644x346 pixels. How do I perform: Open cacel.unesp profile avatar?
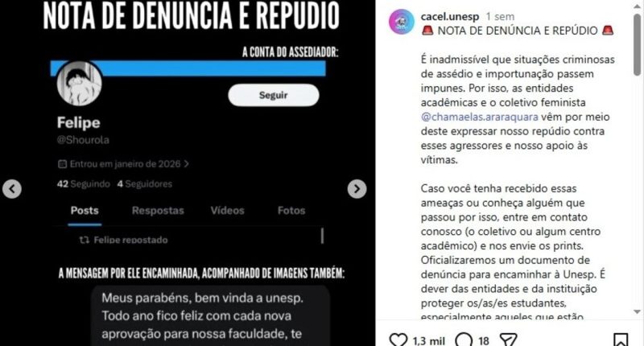coord(401,22)
